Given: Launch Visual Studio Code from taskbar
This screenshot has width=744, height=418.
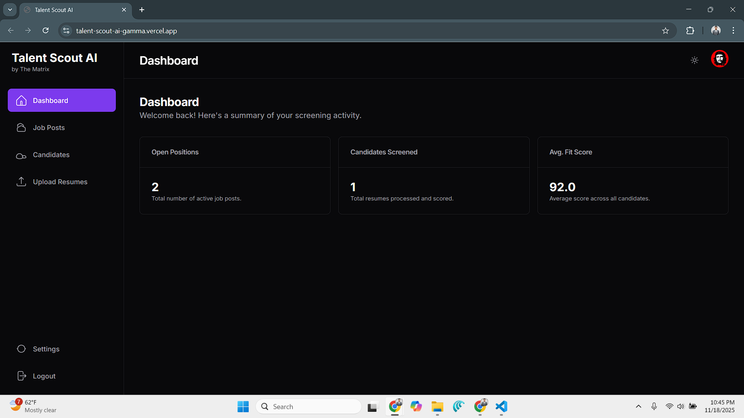Looking at the screenshot, I should 501,407.
